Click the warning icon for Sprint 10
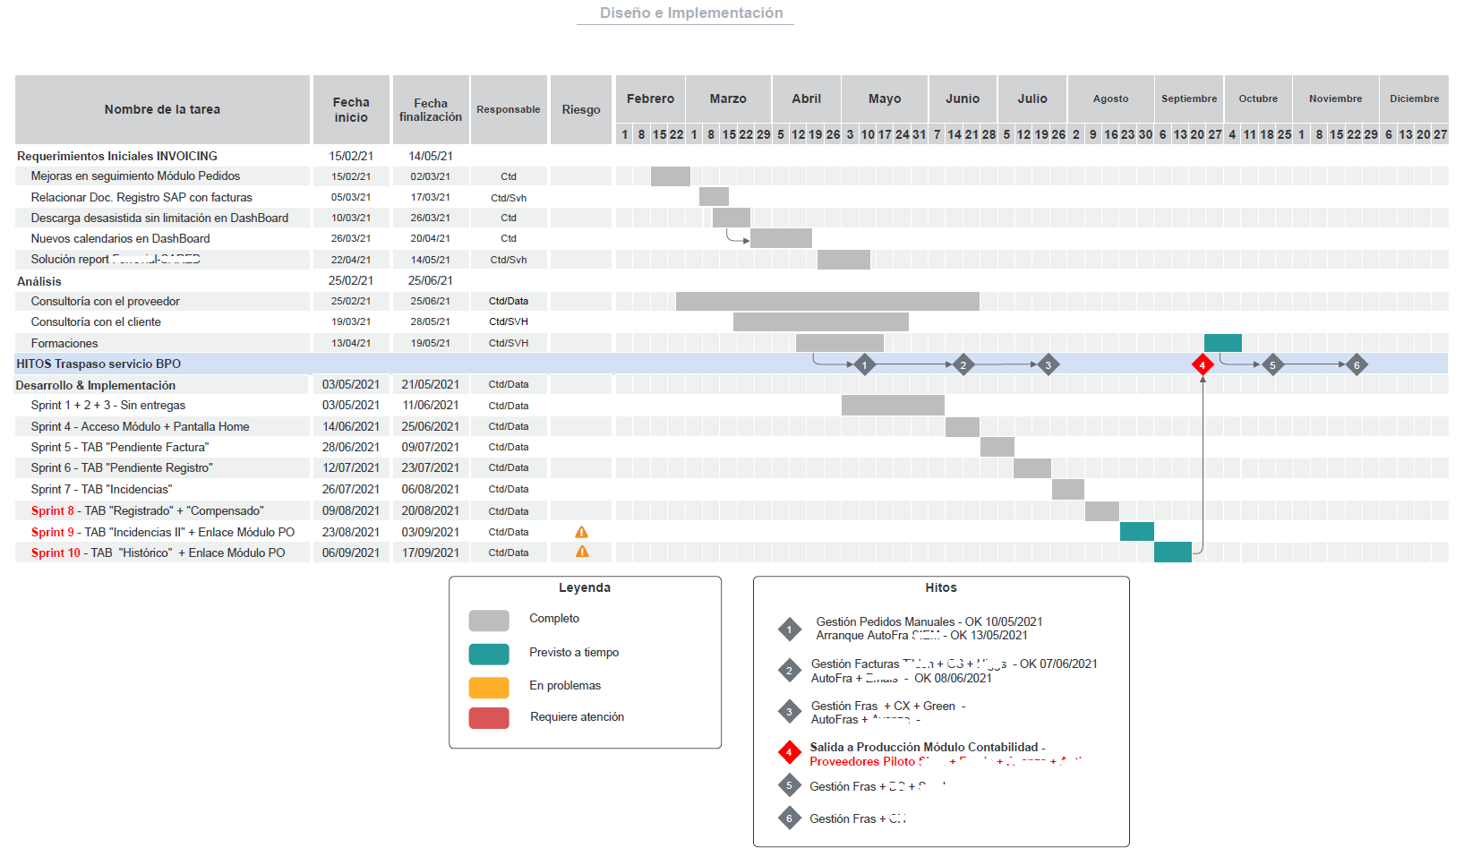The image size is (1481, 848). tap(581, 552)
